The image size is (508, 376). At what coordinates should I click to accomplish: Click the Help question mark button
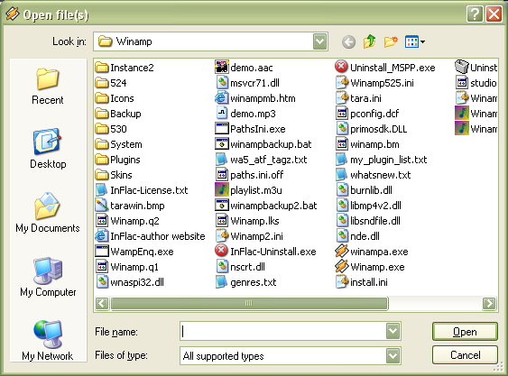point(475,14)
